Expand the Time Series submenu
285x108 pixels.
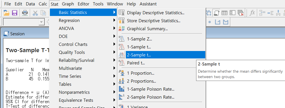coord(83,76)
